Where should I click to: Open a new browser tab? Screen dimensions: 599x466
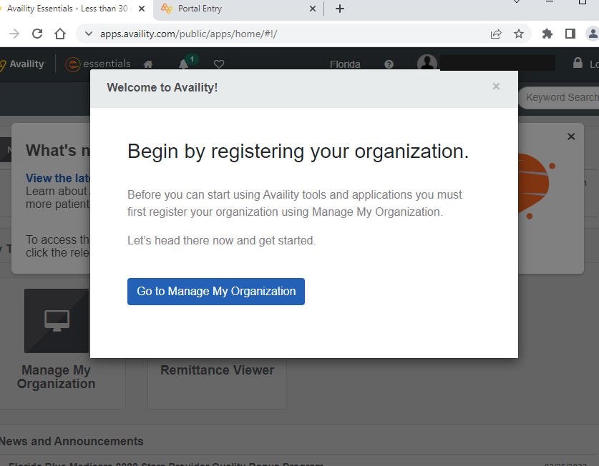point(340,9)
